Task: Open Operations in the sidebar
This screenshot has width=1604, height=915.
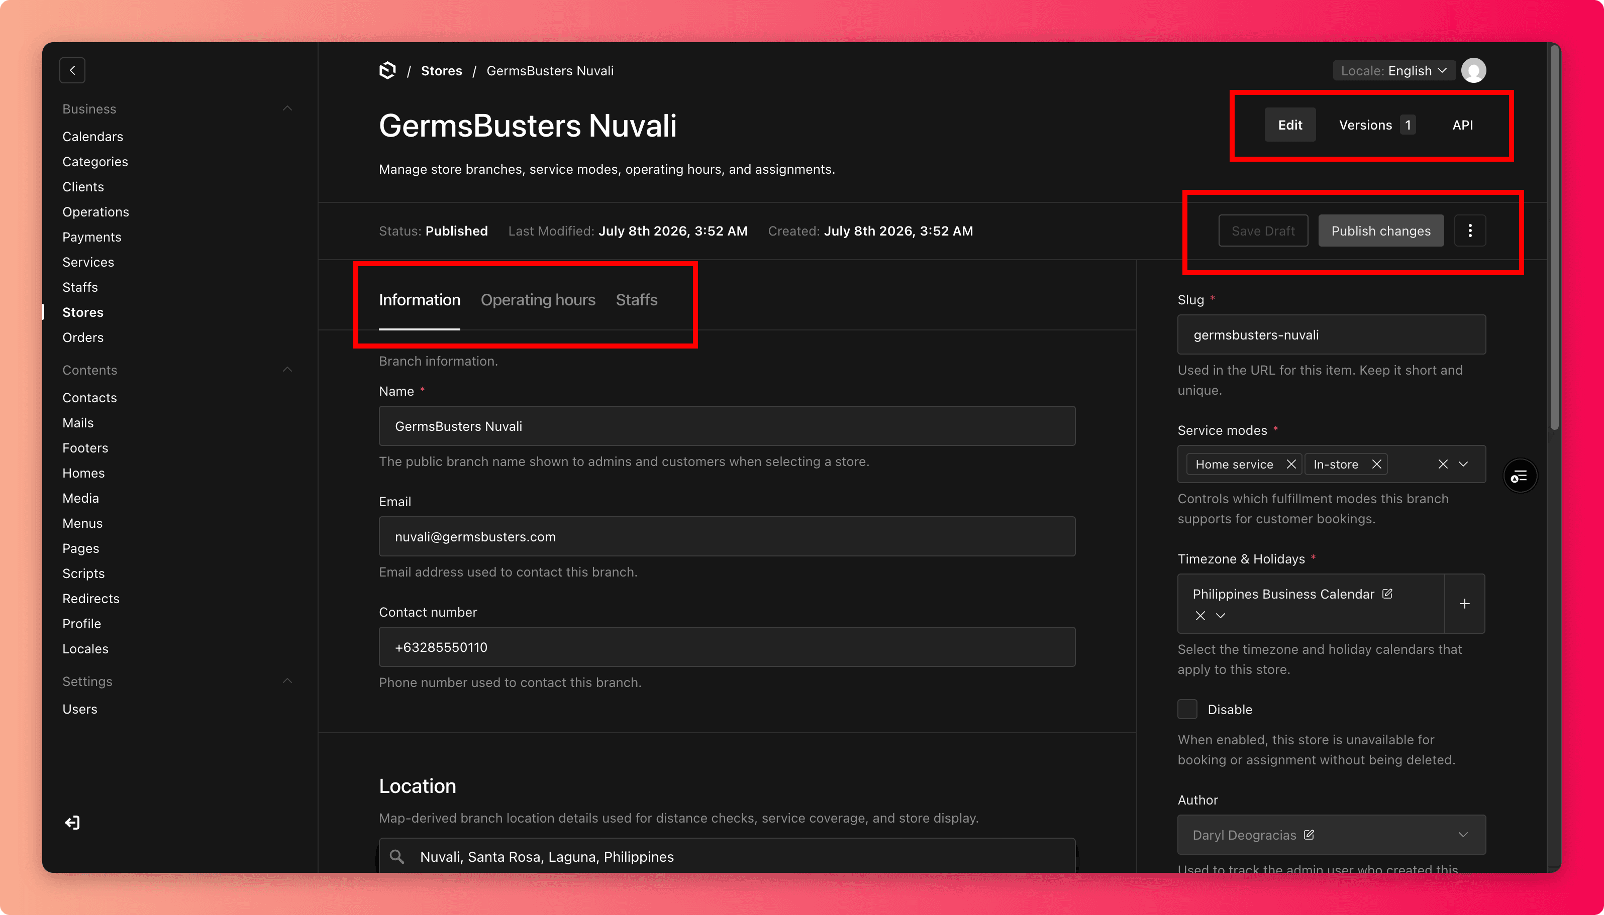Action: coord(95,212)
